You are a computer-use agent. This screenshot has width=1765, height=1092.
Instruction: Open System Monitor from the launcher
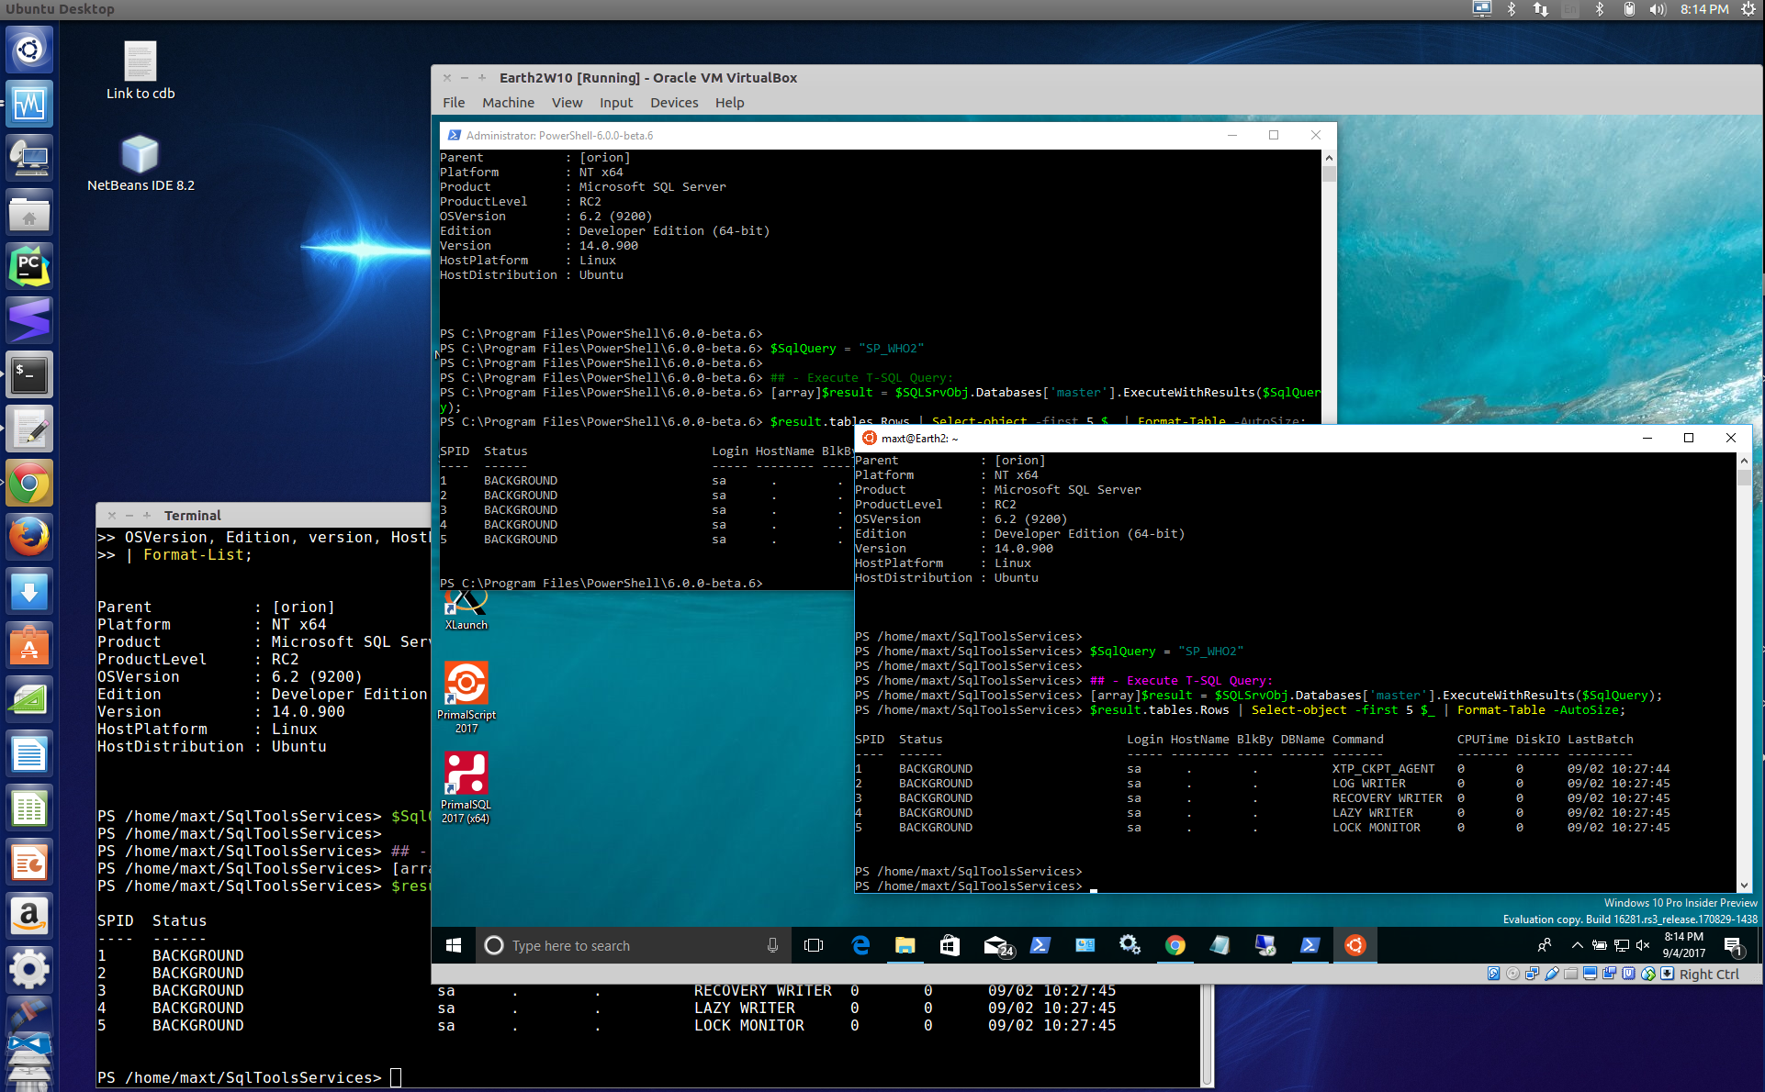tap(29, 104)
